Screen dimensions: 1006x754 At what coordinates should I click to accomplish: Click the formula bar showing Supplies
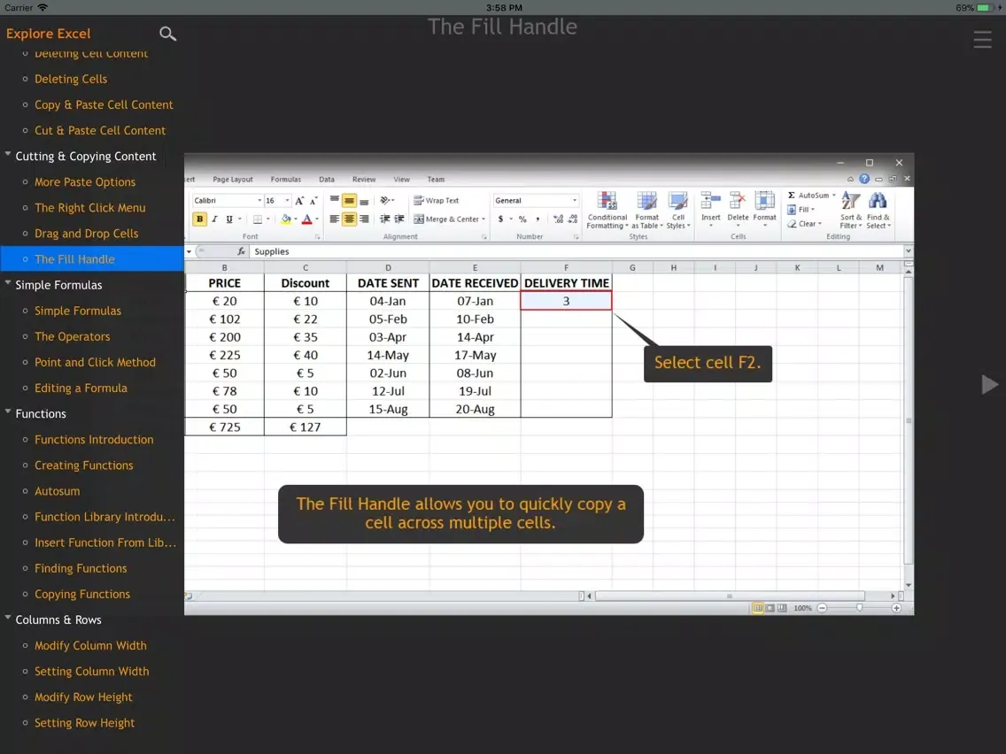[577, 251]
